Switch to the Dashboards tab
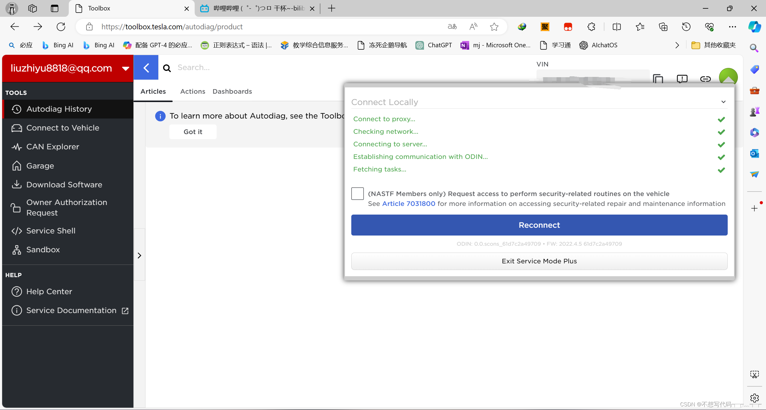 [x=232, y=91]
